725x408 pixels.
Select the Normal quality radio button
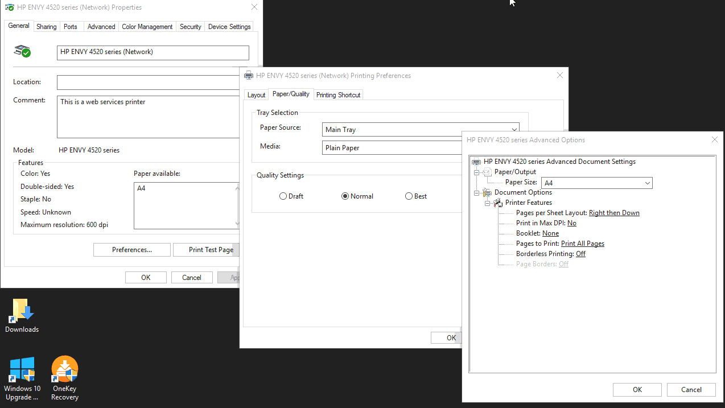345,196
